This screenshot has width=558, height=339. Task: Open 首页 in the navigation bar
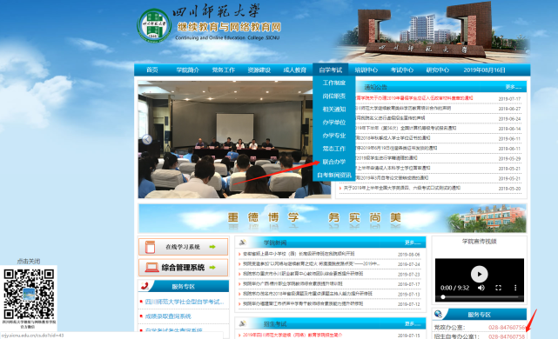[x=152, y=70]
